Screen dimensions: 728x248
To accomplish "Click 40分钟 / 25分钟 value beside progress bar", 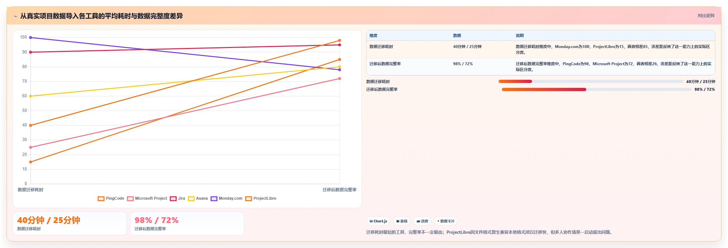I will (x=701, y=82).
